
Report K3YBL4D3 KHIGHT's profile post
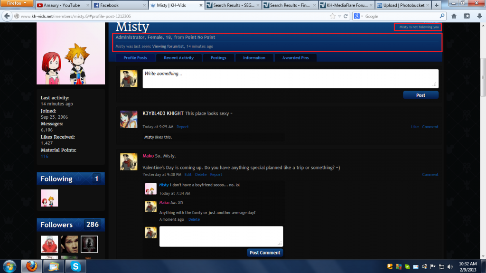tap(183, 127)
